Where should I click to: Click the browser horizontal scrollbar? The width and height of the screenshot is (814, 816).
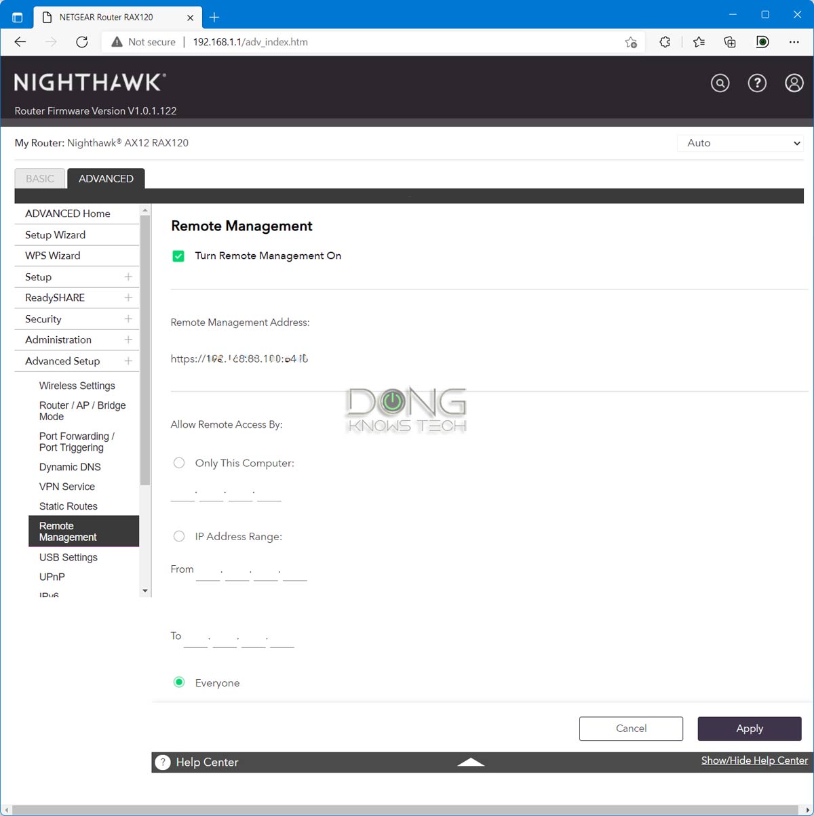click(x=406, y=810)
